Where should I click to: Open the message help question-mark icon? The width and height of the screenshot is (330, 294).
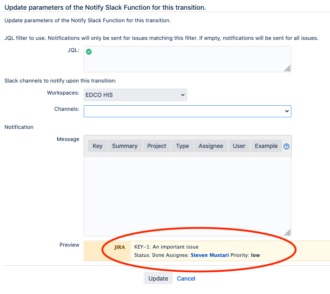286,147
